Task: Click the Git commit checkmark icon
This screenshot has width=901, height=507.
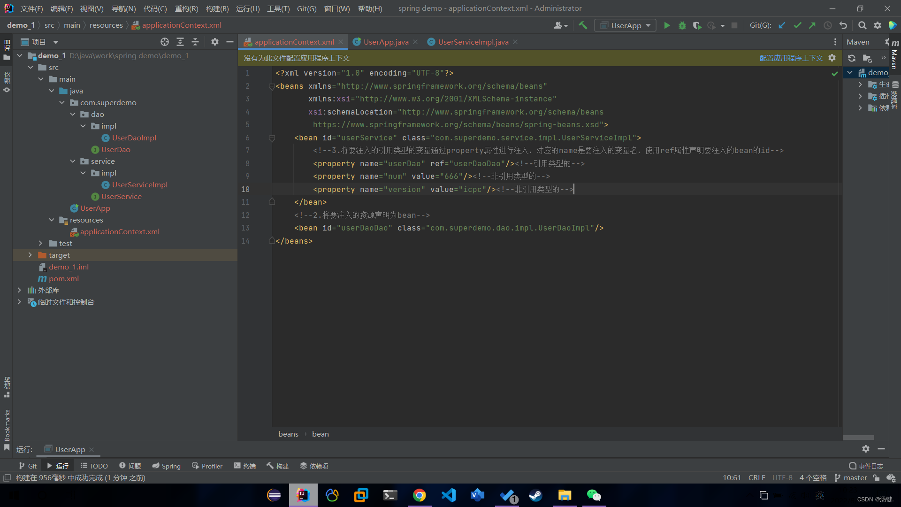Action: [797, 25]
